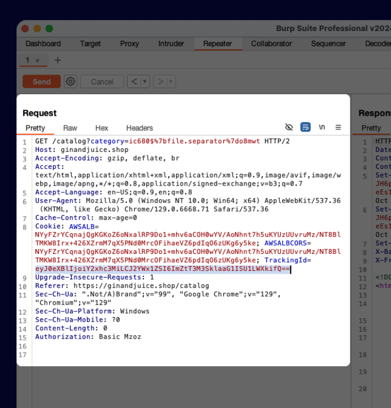The height and width of the screenshot is (408, 391).
Task: Open the Intruder tab
Action: [171, 43]
